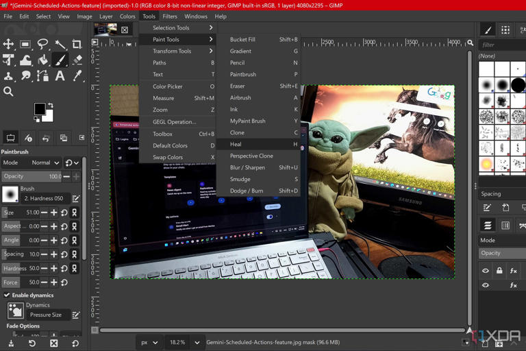Image resolution: width=526 pixels, height=351 pixels.
Task: Activate the Crop tool
Action: pyautogui.click(x=77, y=44)
